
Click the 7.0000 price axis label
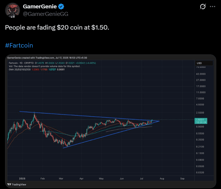[x=200, y=98]
